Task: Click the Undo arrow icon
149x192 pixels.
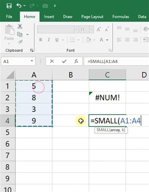Action: (x=19, y=6)
